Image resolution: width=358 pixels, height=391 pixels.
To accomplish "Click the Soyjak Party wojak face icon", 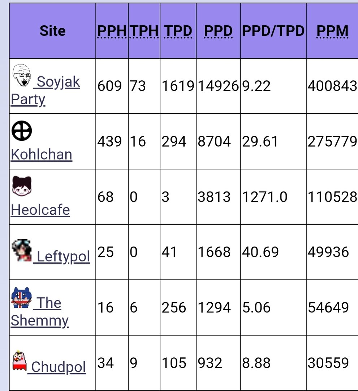I will coord(22,76).
